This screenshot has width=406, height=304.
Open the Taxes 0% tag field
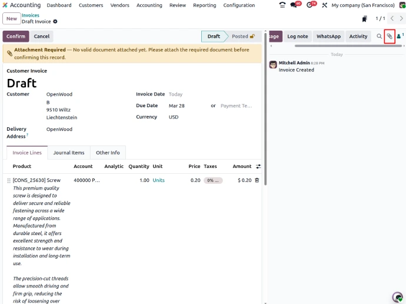point(212,180)
